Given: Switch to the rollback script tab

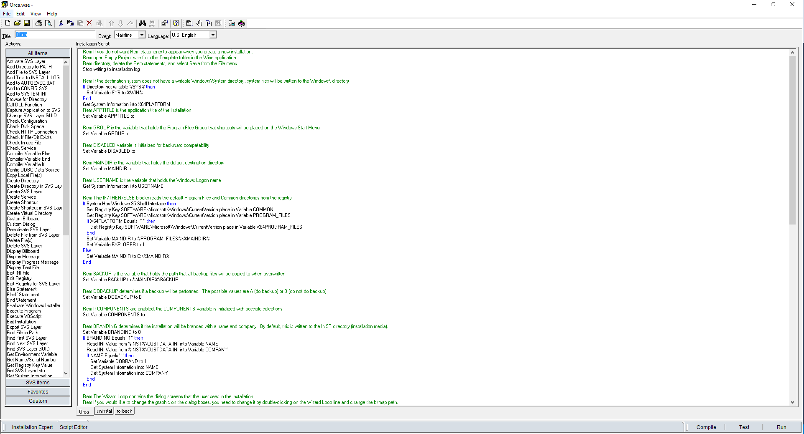Looking at the screenshot, I should pyautogui.click(x=124, y=411).
